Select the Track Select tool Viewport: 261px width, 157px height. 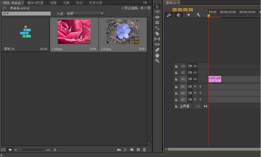tap(157, 12)
